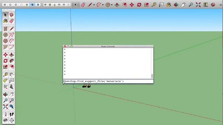Select Look Around eye tool in left palette
This screenshot has width=223, height=125.
[6, 120]
